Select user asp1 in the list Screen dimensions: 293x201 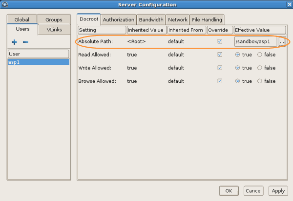tap(39, 62)
